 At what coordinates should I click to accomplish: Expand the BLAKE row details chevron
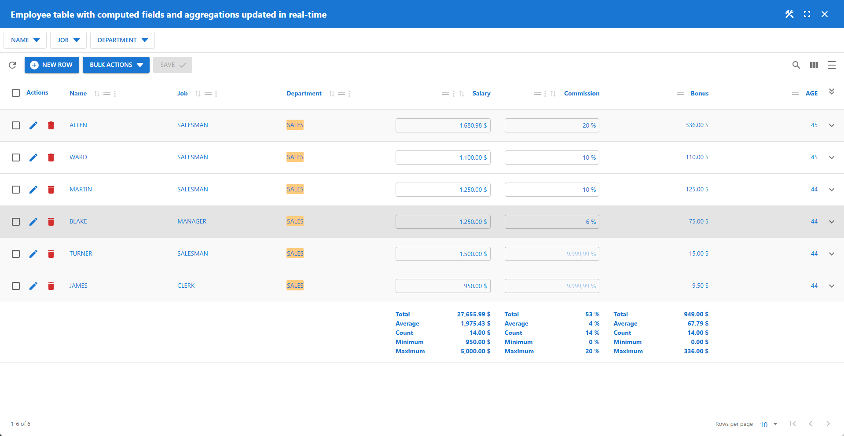[x=831, y=222]
